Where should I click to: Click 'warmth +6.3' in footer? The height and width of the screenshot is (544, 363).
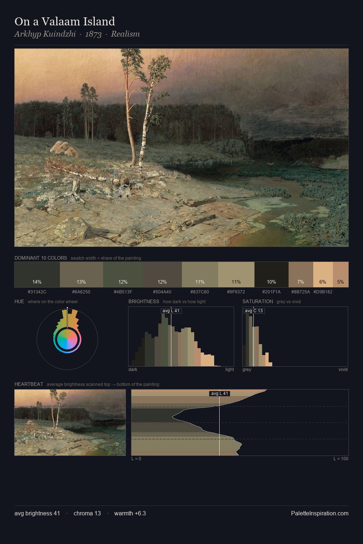point(130,514)
